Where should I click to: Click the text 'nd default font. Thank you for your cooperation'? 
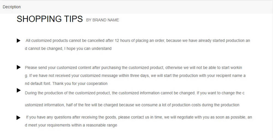click(x=66, y=84)
